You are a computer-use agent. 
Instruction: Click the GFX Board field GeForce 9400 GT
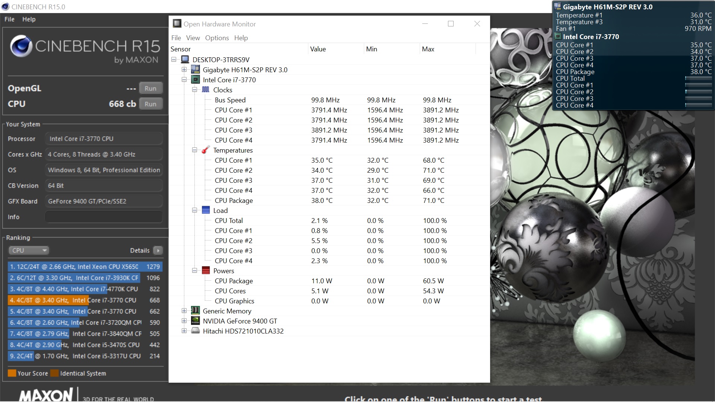point(104,201)
